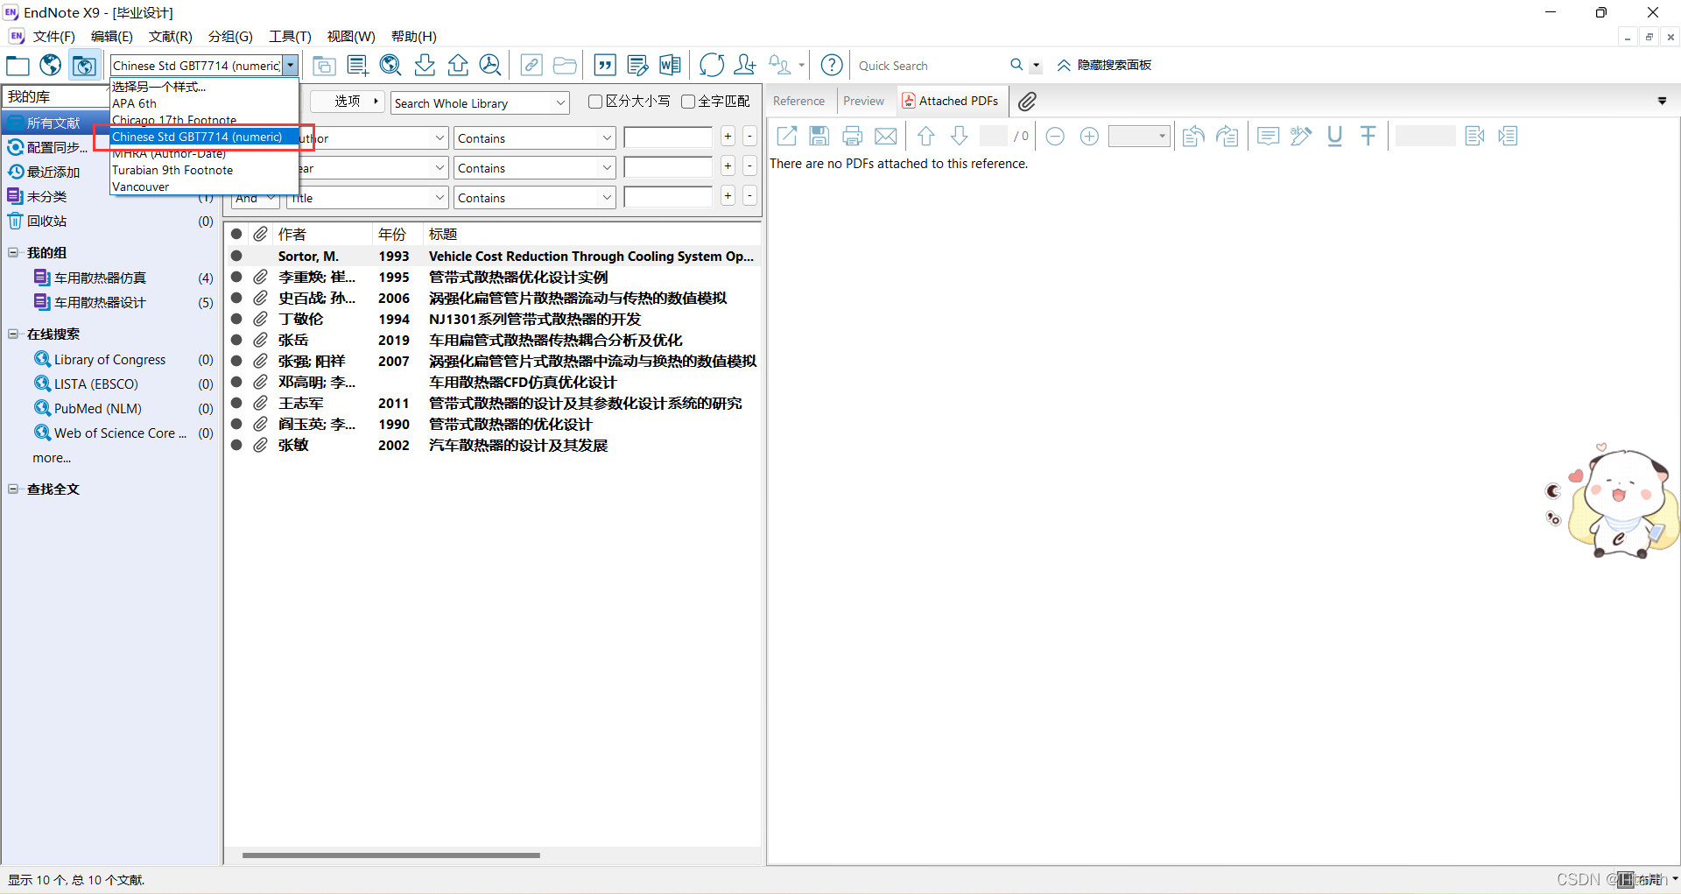Viewport: 1681px width, 894px height.
Task: Click the PDF zoom in plus icon
Action: (x=1089, y=136)
